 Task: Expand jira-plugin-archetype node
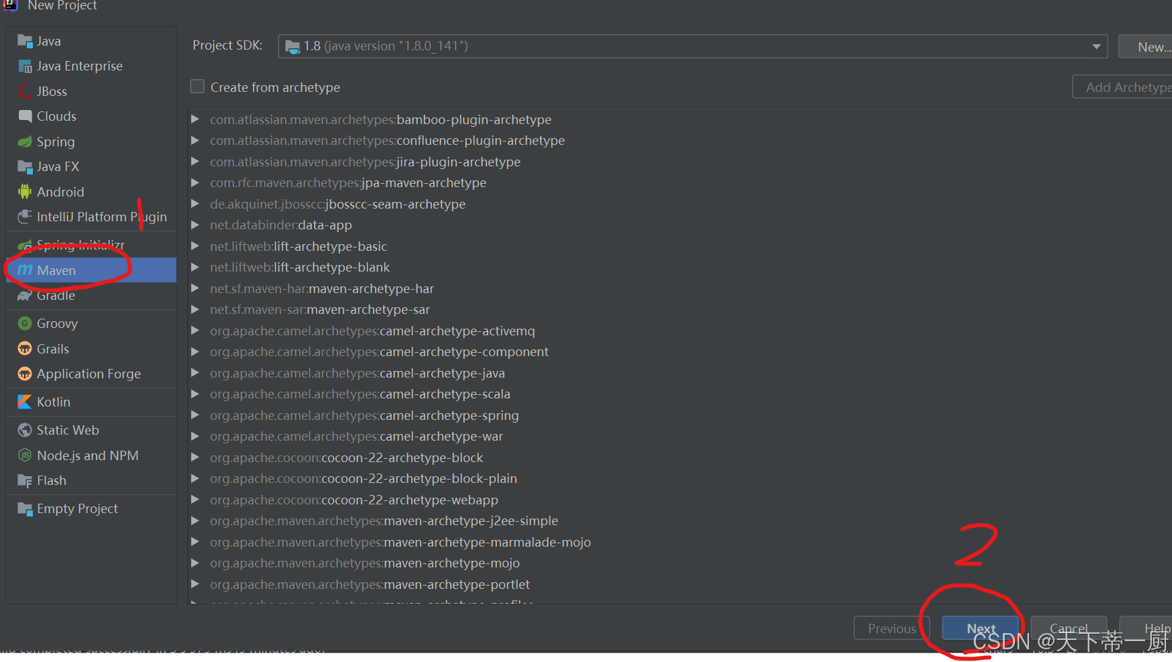tap(195, 162)
